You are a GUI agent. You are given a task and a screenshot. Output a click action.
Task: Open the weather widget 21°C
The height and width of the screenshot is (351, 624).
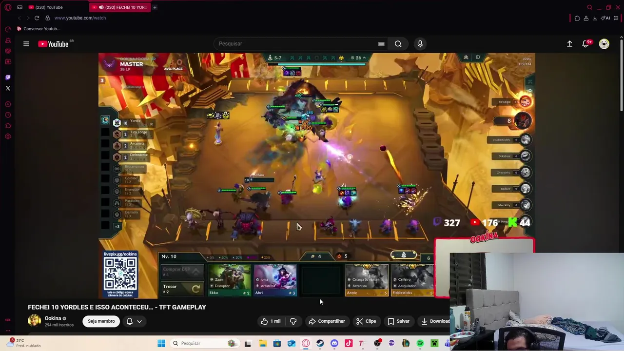23,343
